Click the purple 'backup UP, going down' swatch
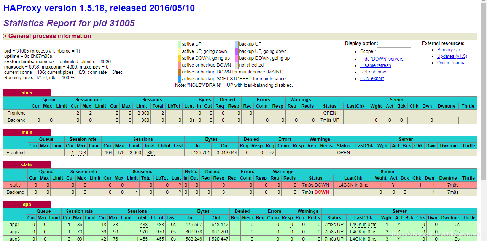 236,51
